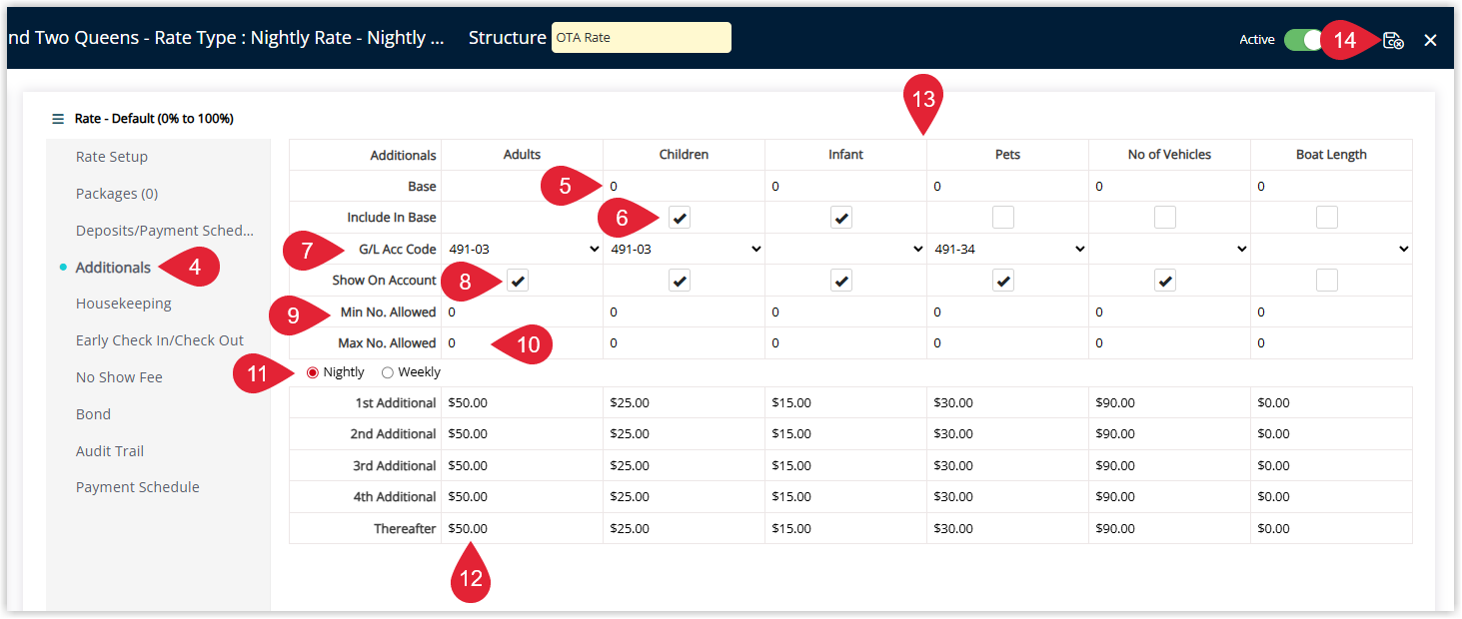Toggle Show On Account for Adults
Image resolution: width=1462 pixels, height=619 pixels.
pyautogui.click(x=518, y=281)
